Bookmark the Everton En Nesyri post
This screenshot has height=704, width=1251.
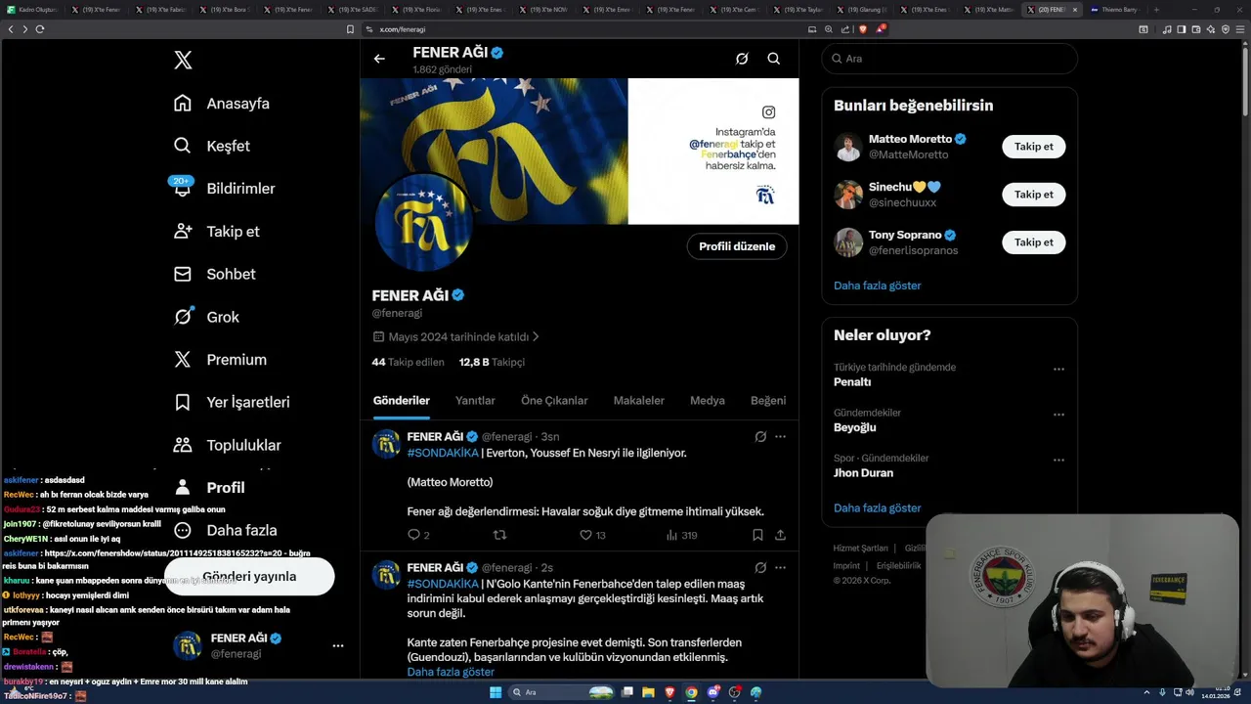757,535
